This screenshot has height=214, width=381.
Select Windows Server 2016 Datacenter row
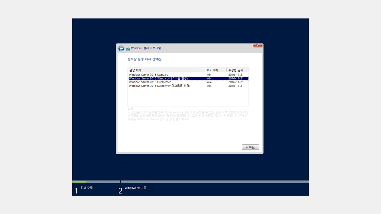click(x=188, y=82)
